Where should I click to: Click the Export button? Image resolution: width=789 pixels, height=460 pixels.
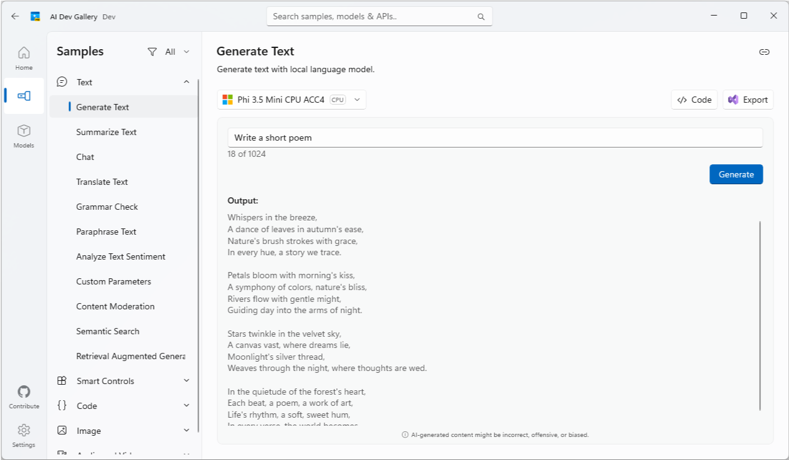(x=748, y=100)
